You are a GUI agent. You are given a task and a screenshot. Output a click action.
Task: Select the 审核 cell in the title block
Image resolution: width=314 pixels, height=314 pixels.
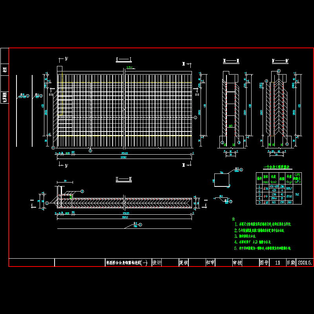pos(237,263)
